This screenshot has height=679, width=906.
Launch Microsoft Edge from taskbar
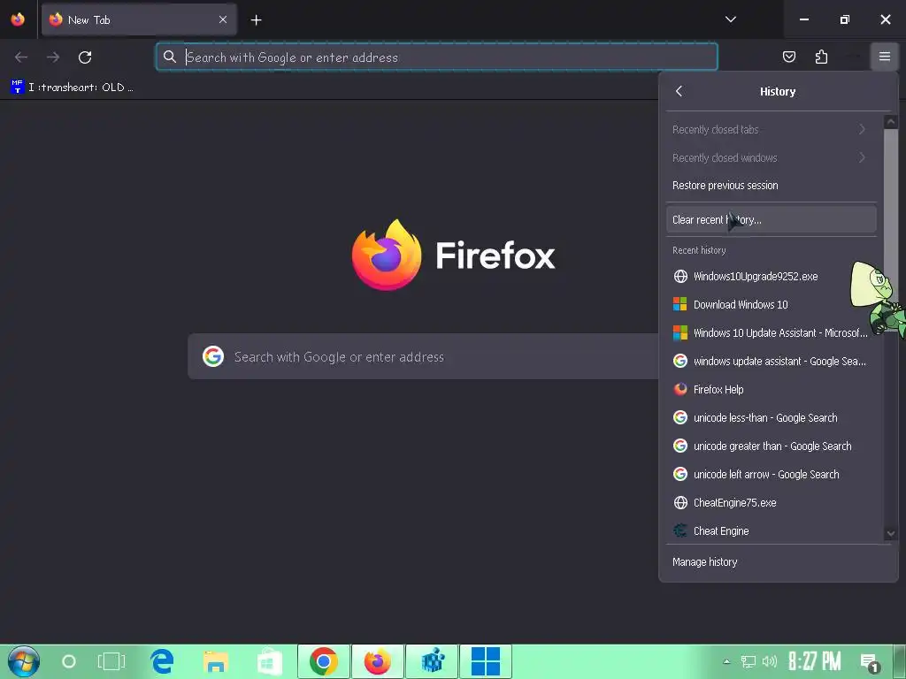point(163,661)
